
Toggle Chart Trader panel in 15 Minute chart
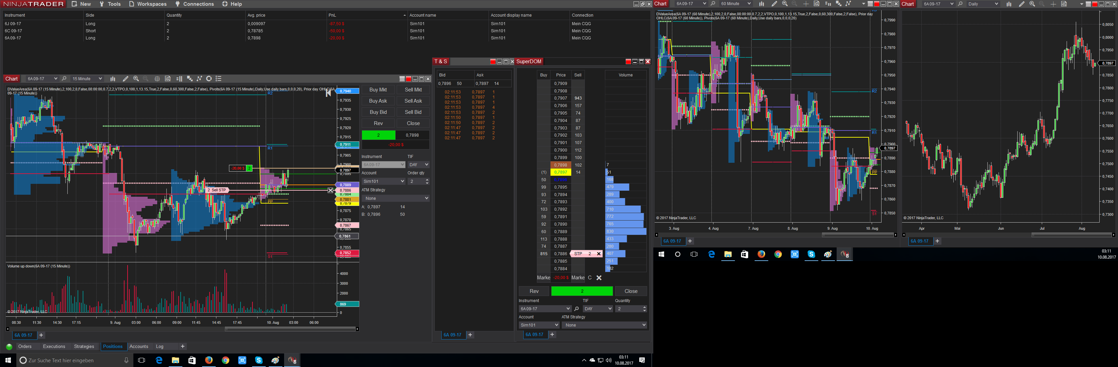coord(179,79)
